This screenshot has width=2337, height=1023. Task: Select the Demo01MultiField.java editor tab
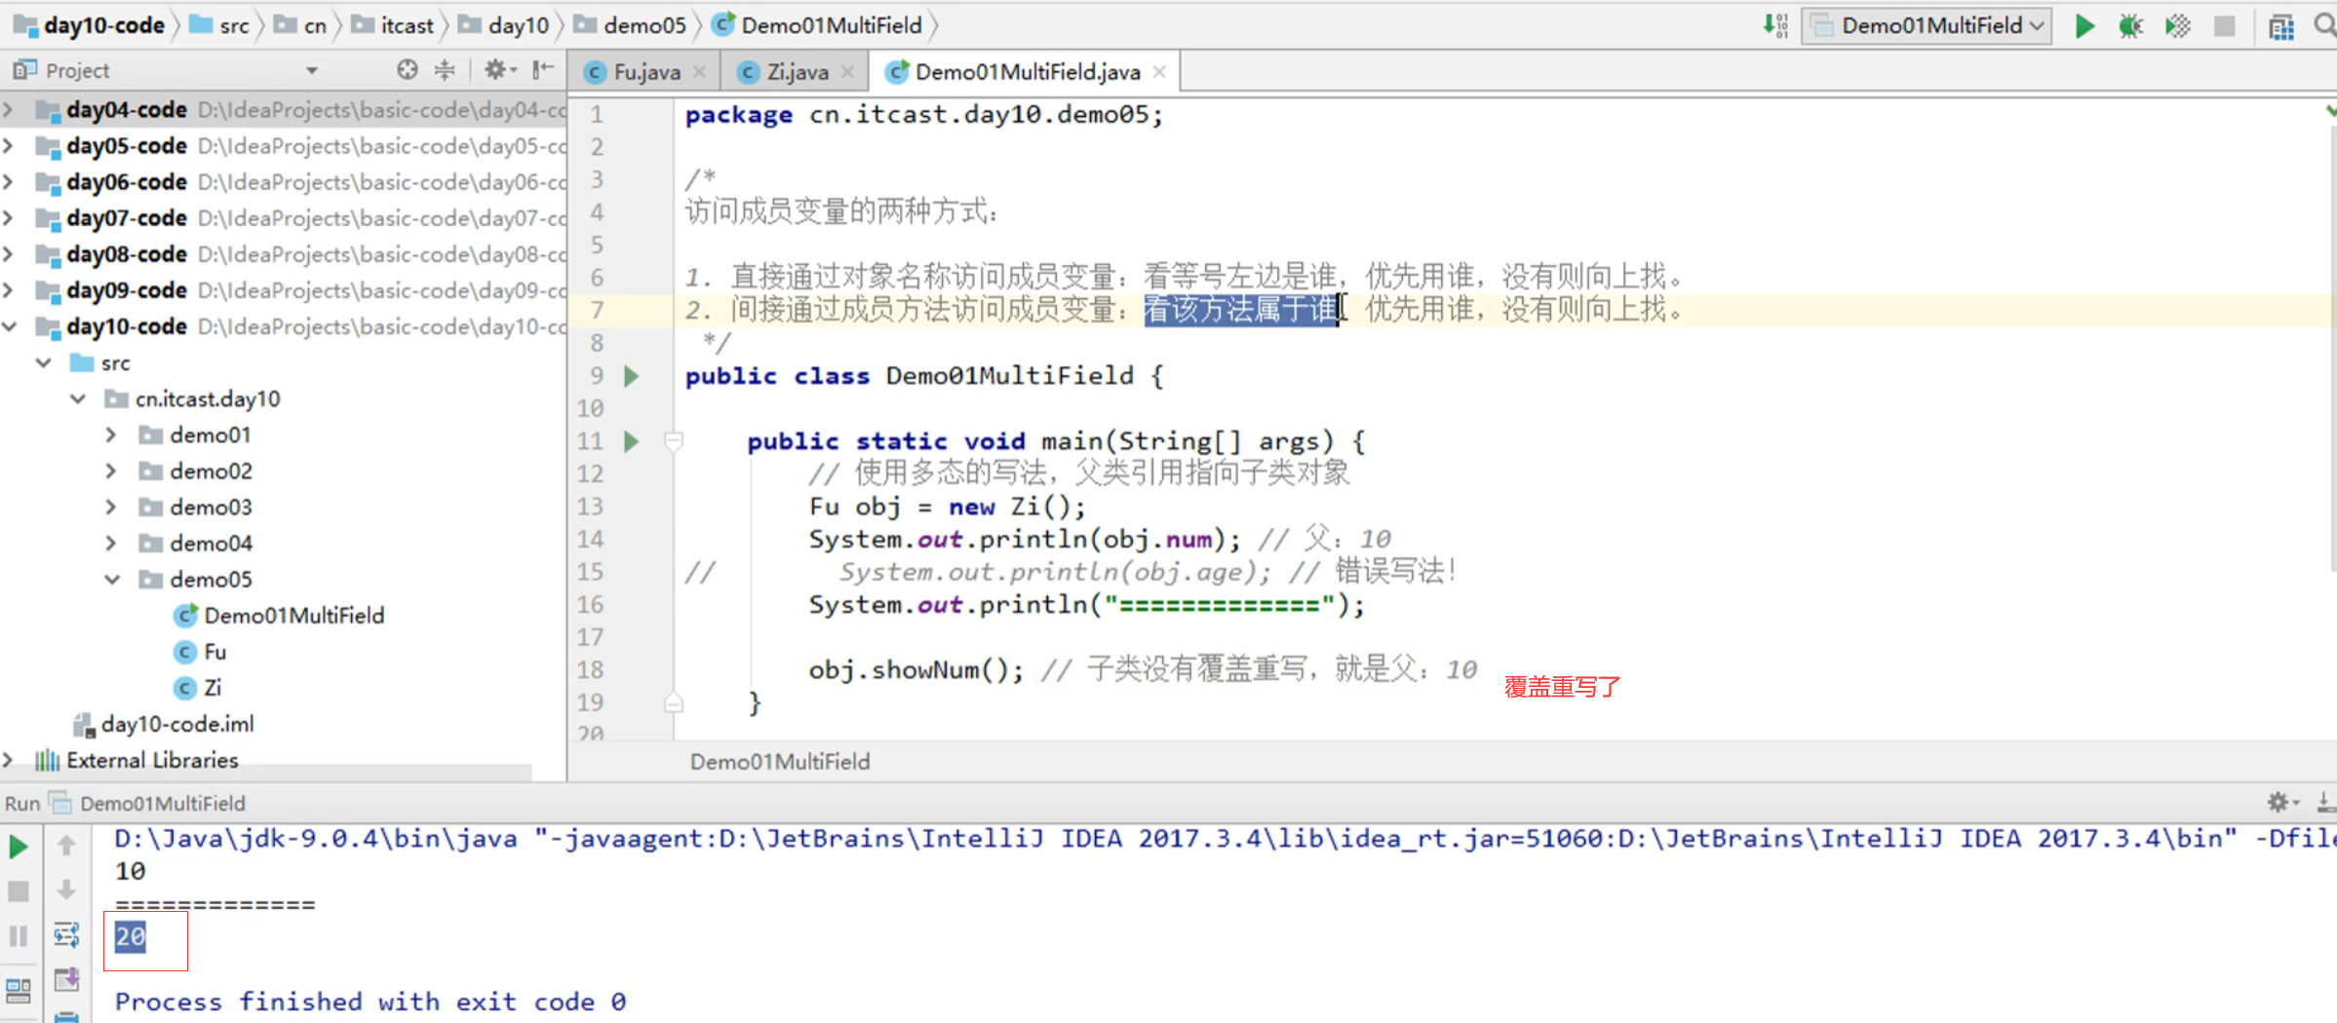tap(1026, 72)
